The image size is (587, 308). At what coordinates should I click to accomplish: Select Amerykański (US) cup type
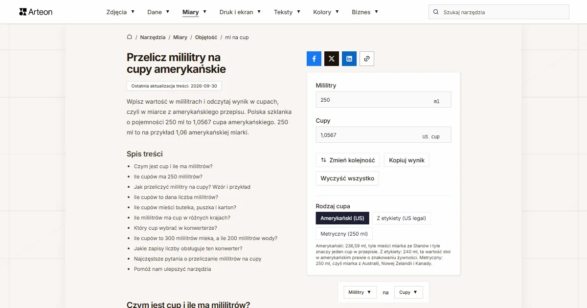tap(342, 218)
